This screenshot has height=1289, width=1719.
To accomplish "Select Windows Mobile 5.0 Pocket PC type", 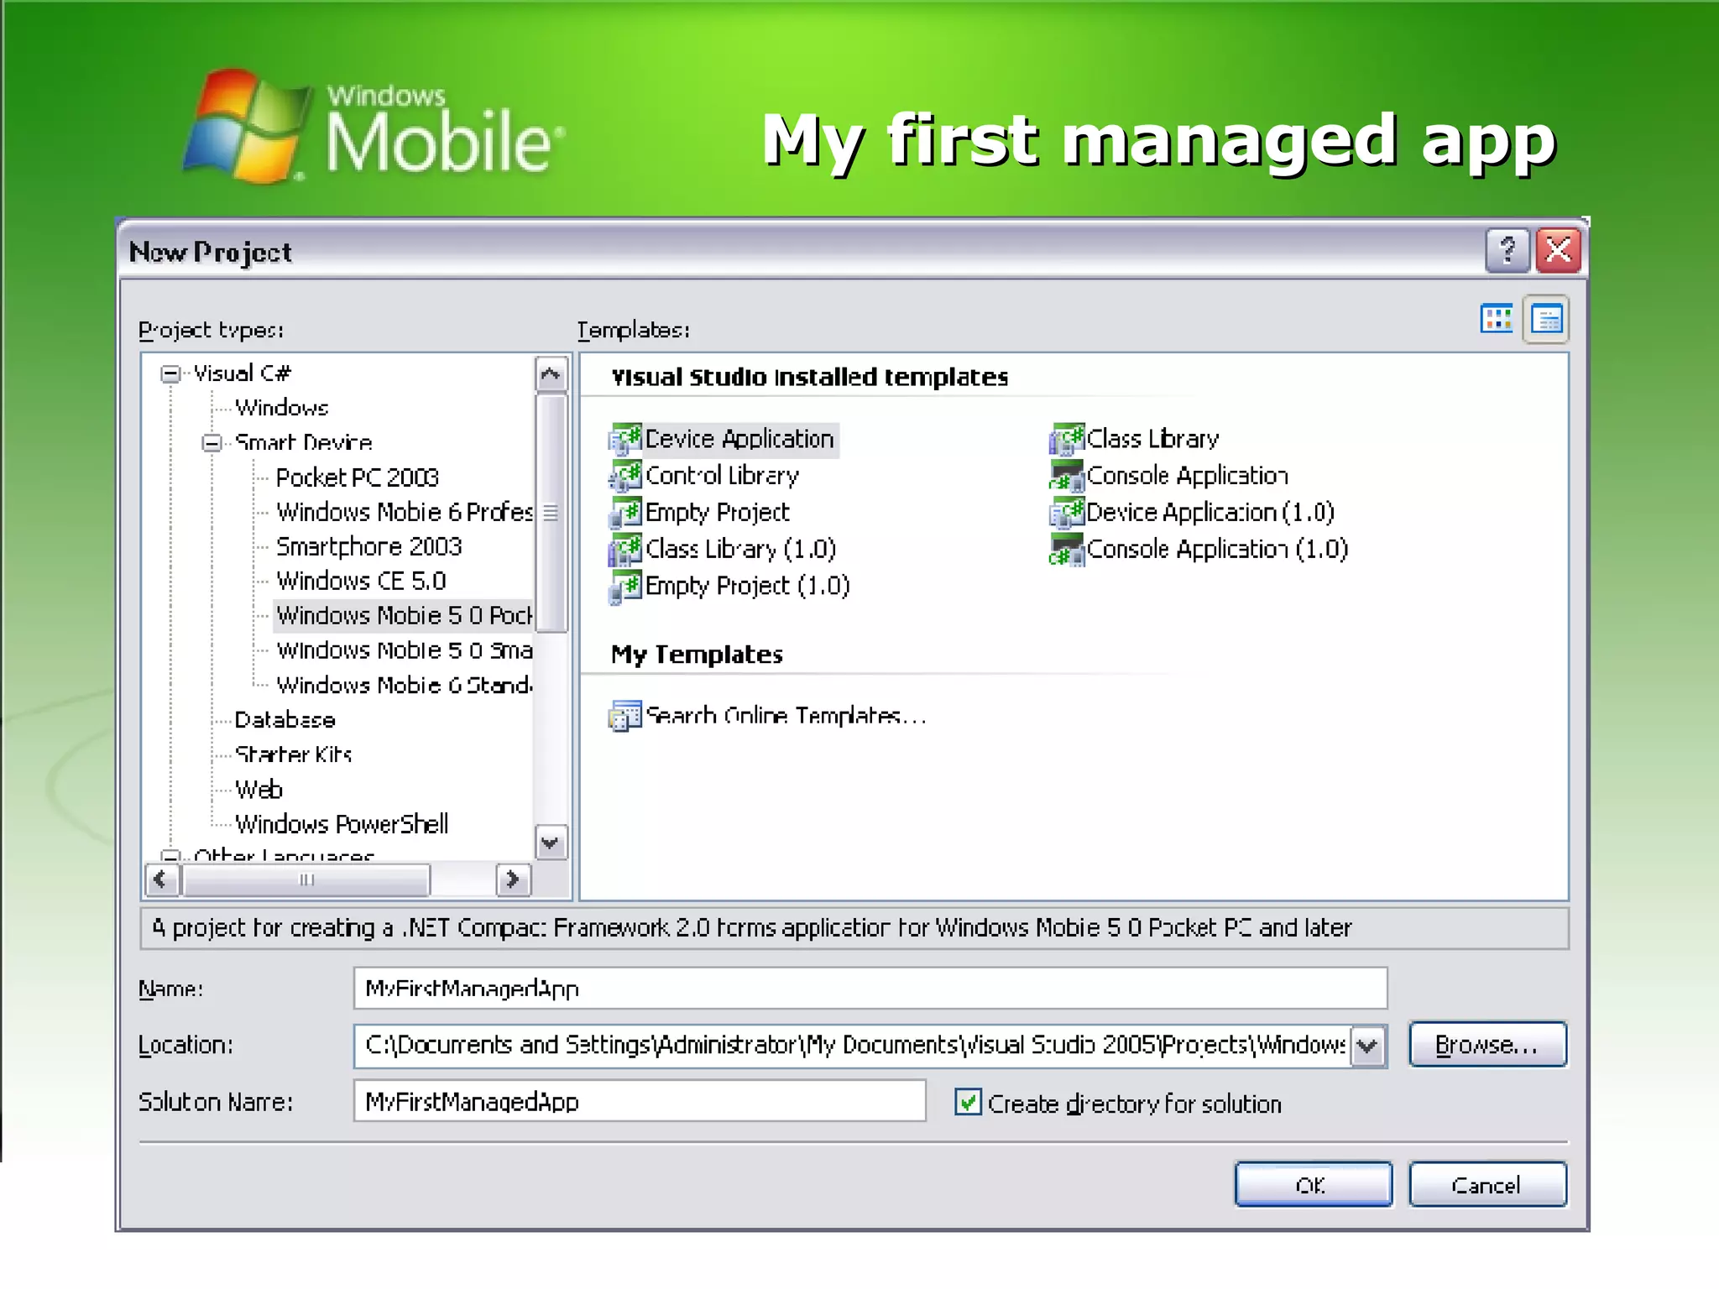I will pyautogui.click(x=405, y=615).
